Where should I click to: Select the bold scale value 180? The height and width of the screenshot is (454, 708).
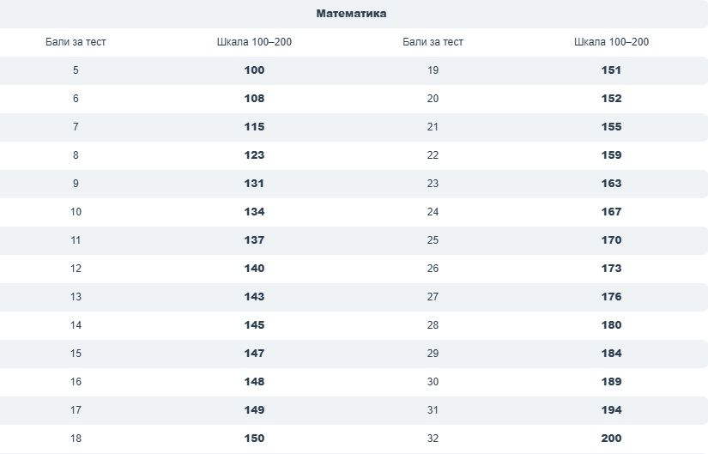(611, 325)
